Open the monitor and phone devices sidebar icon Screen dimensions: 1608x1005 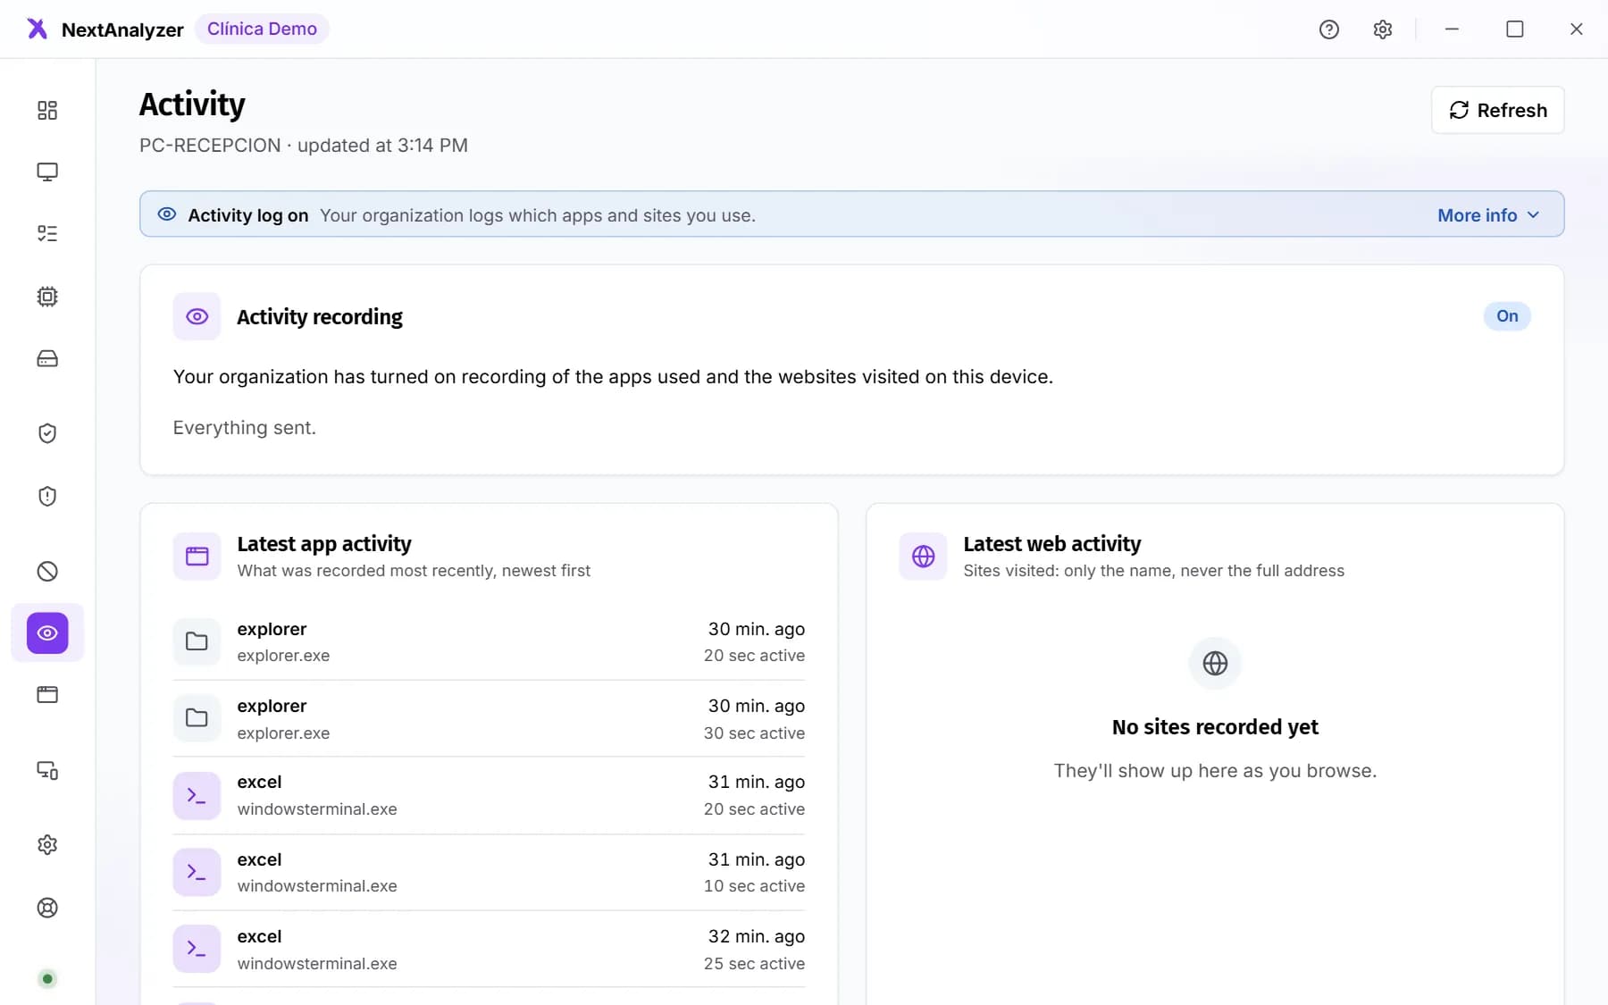coord(47,770)
